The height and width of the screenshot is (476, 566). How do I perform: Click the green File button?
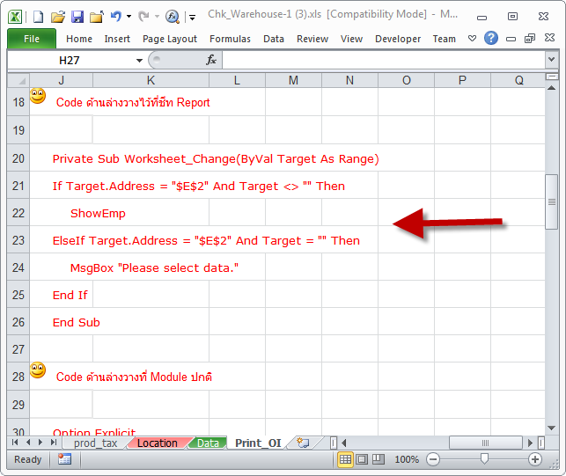click(32, 39)
